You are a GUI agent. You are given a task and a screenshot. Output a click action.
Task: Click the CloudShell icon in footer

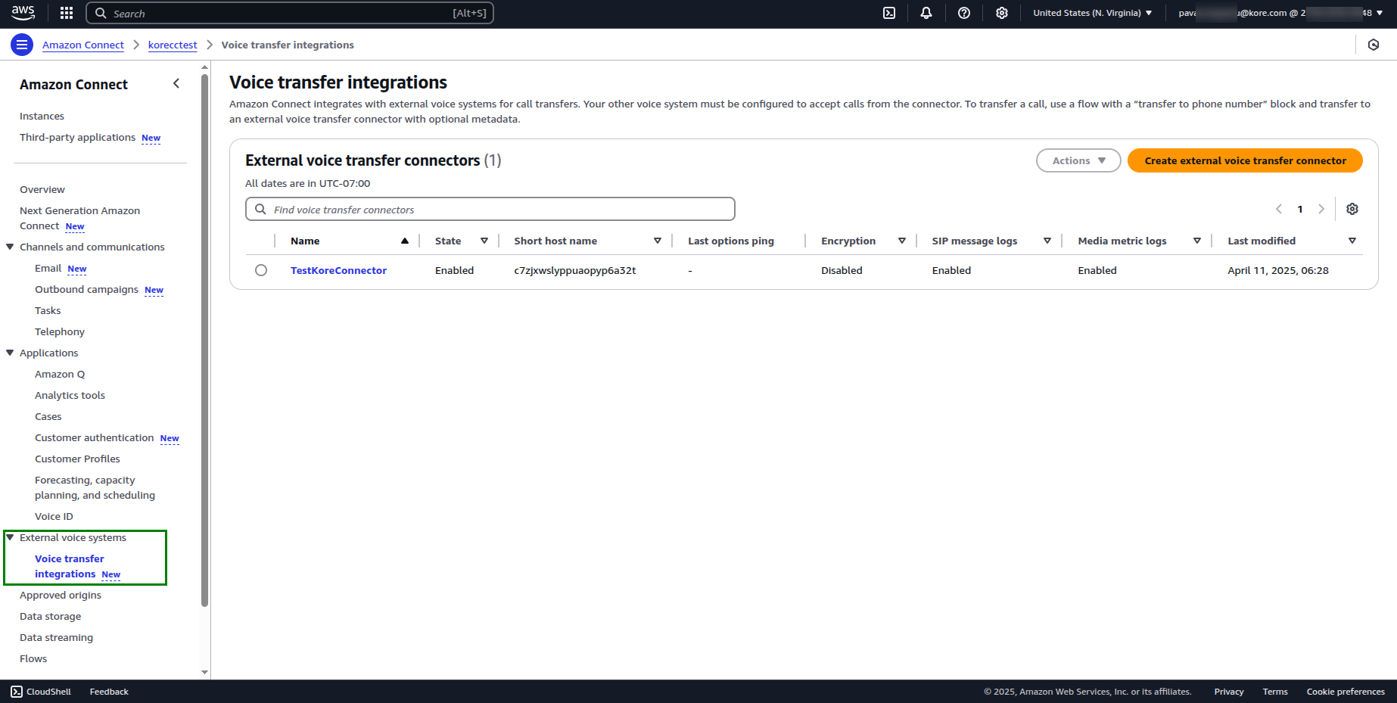coord(17,692)
